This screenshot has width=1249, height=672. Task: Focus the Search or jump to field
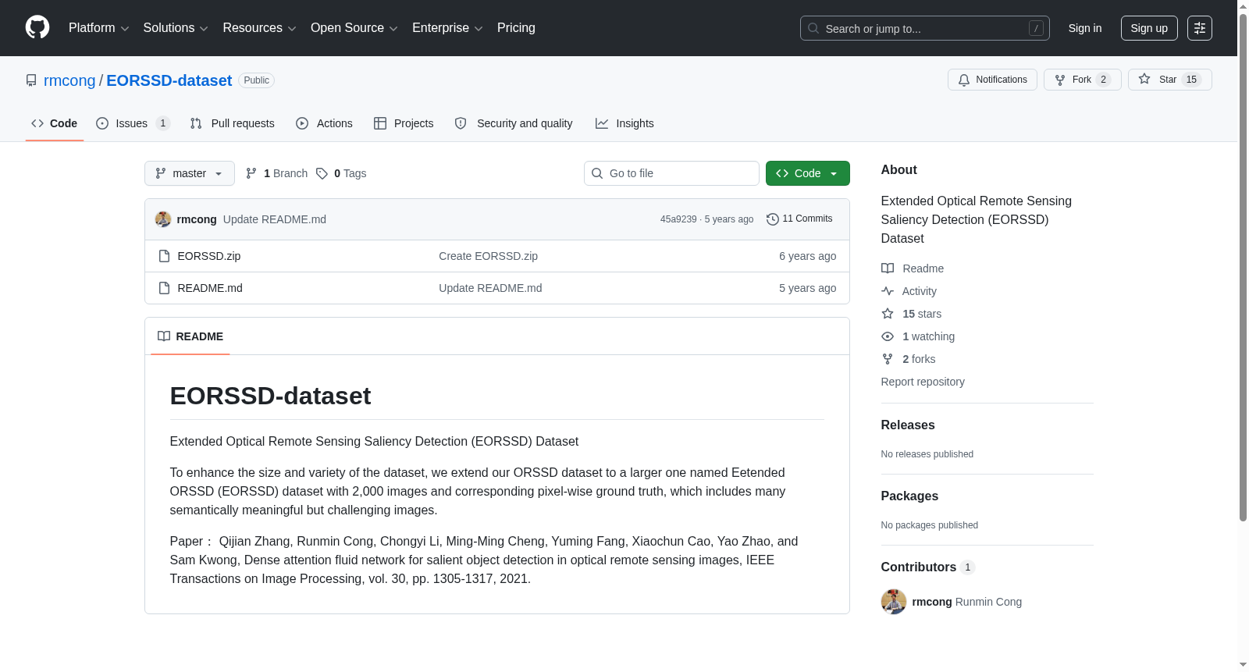pyautogui.click(x=925, y=28)
